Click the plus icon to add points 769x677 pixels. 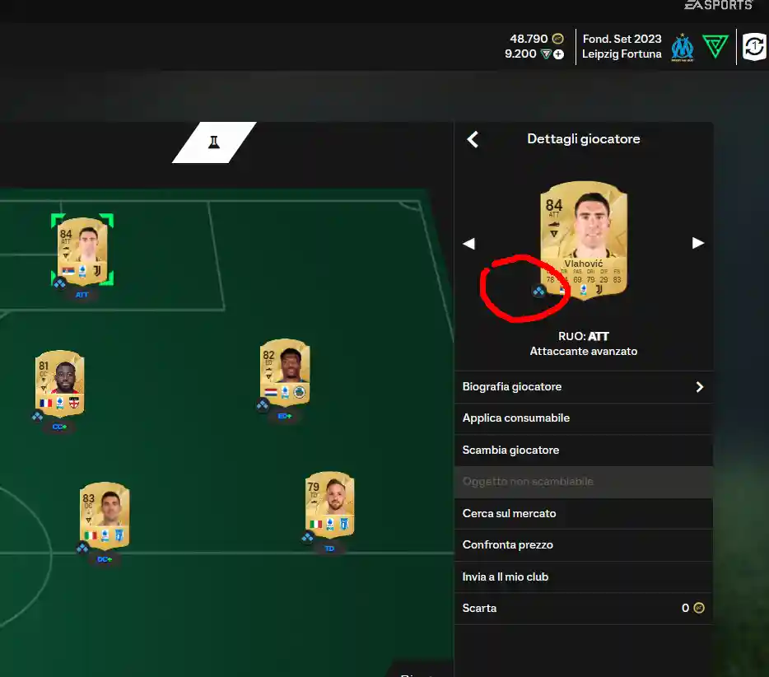coord(558,54)
